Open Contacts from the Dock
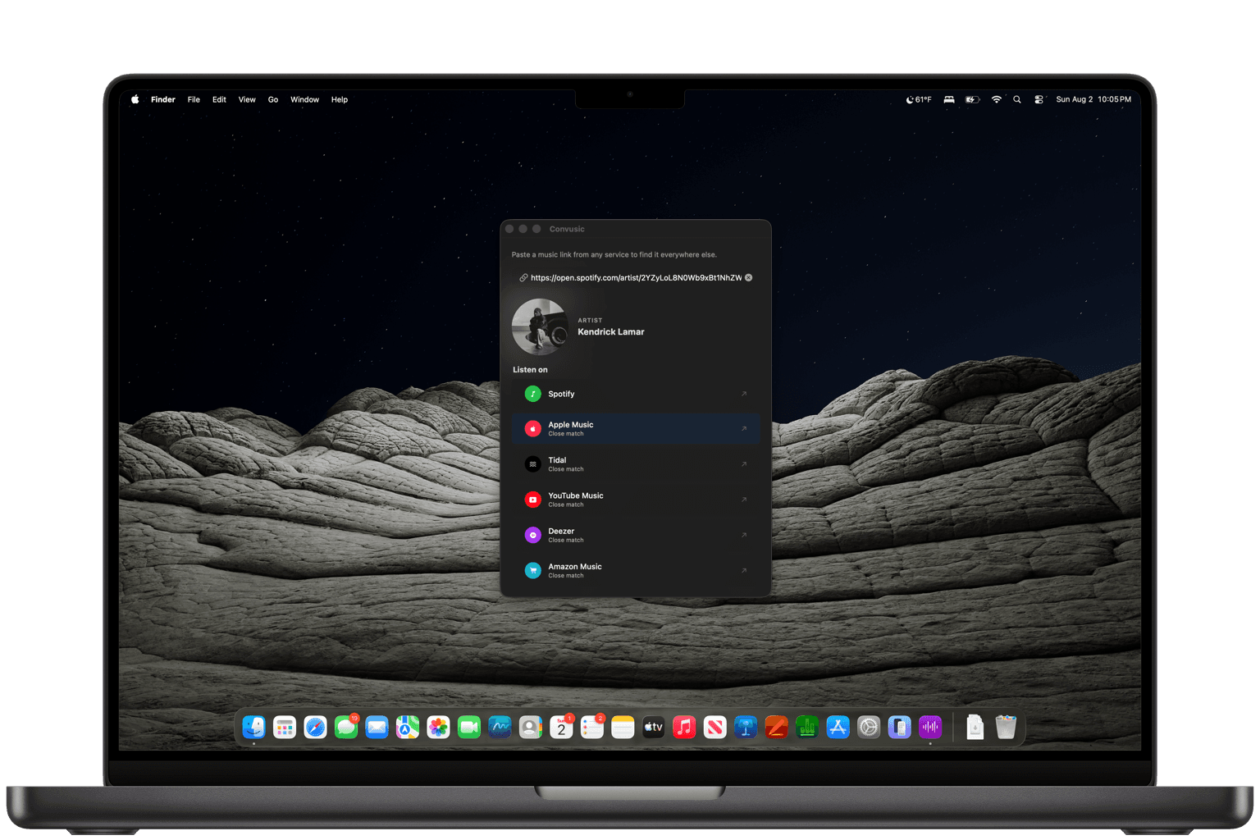The image size is (1260, 840). pos(531,727)
